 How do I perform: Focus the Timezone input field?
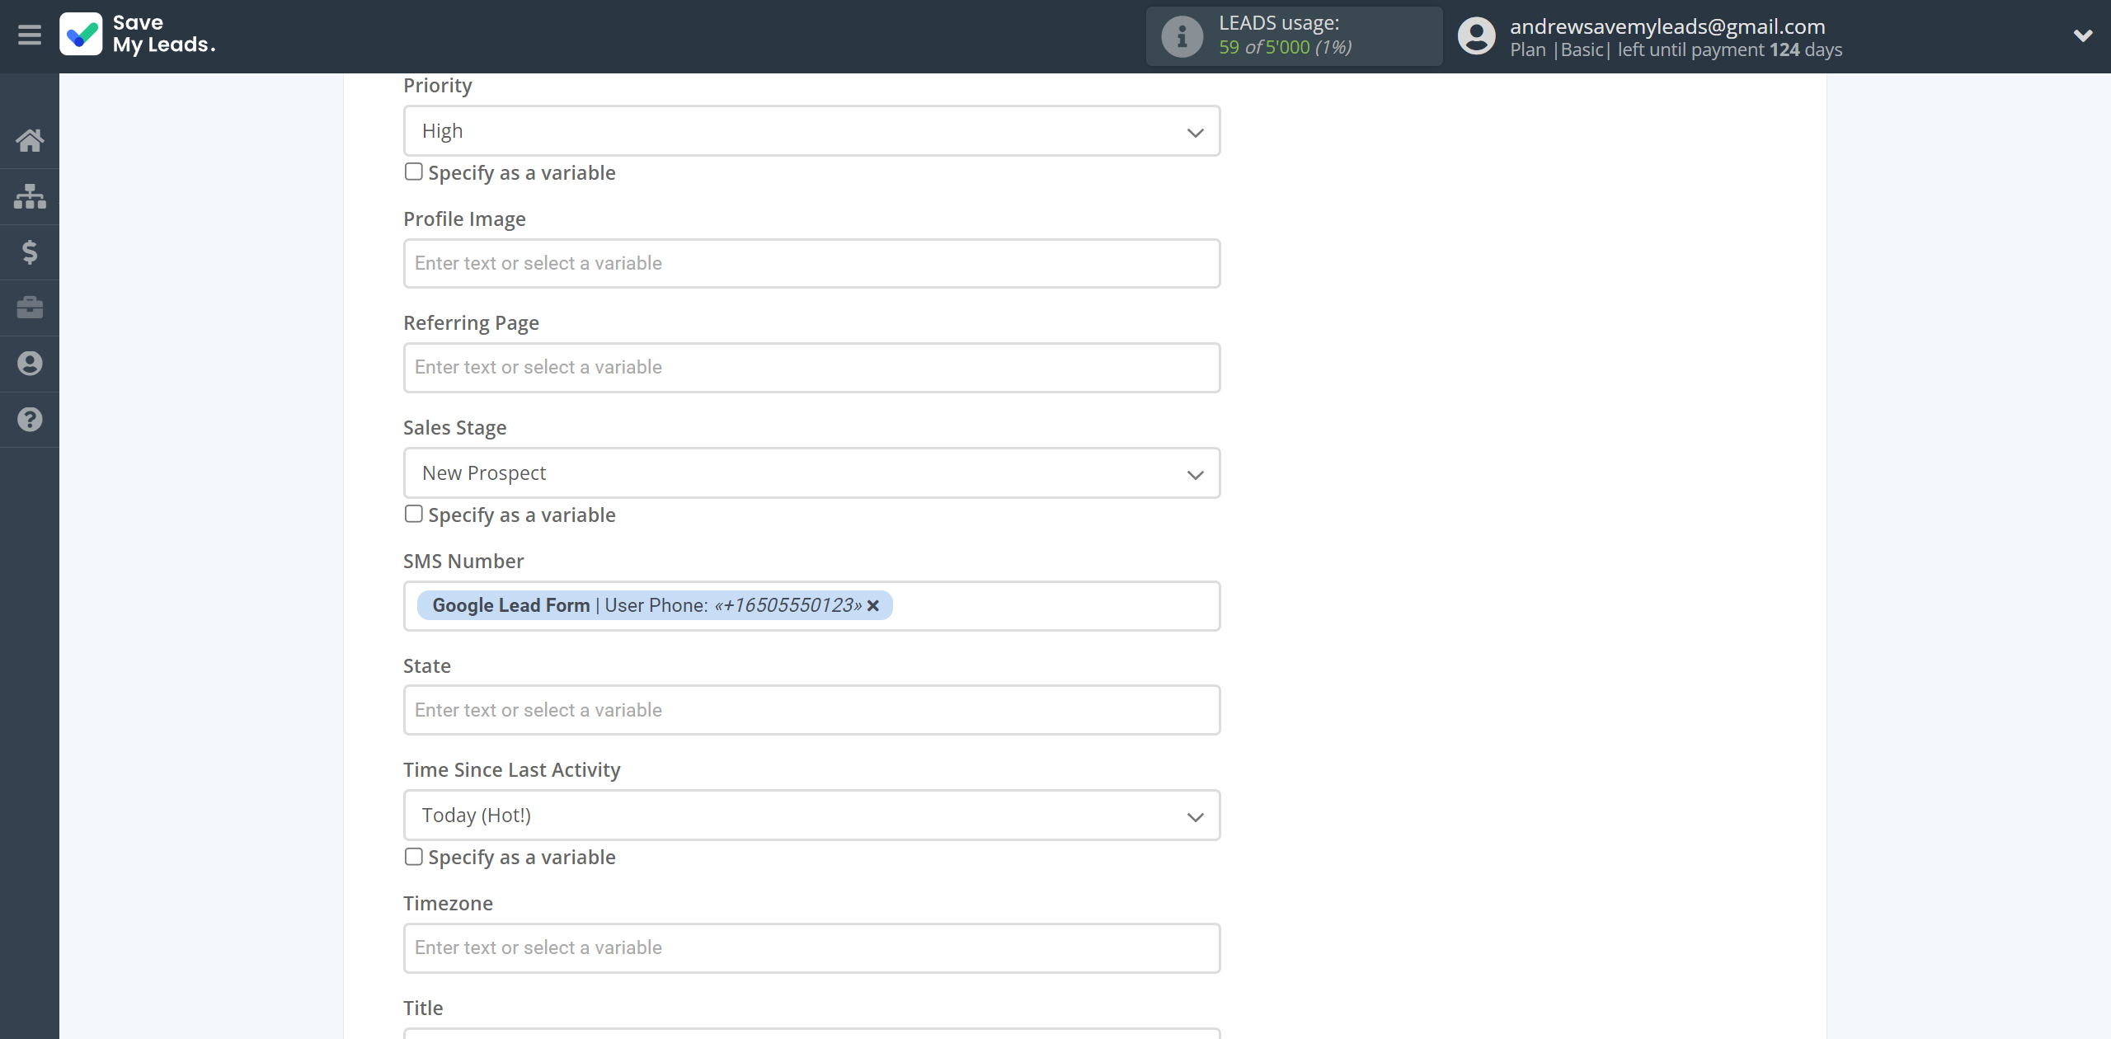pos(811,948)
